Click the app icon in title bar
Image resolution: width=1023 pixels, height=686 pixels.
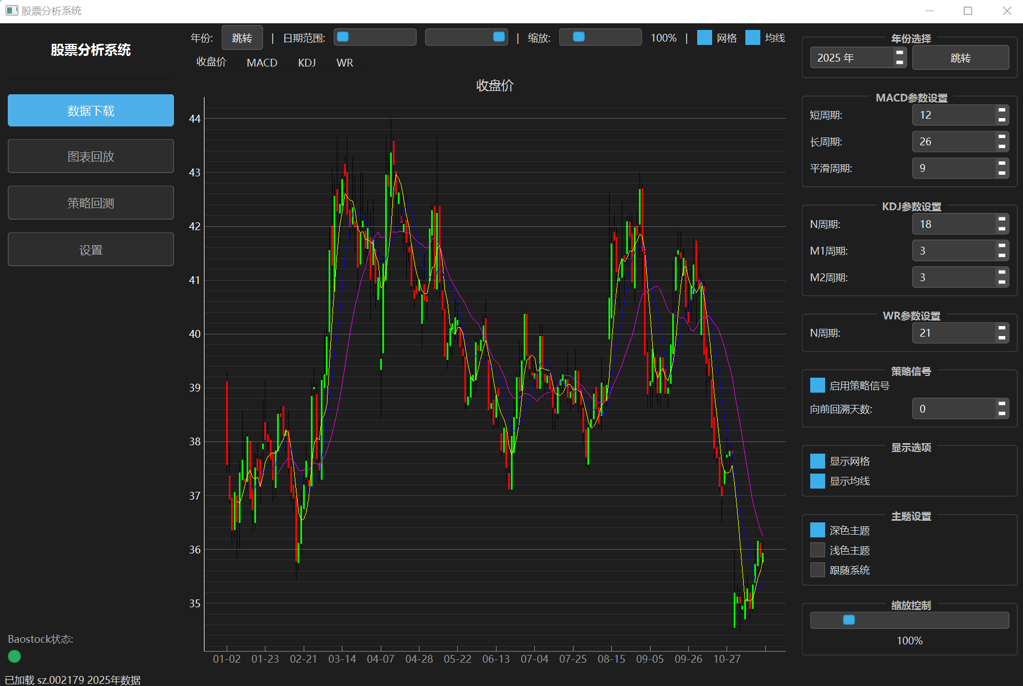[x=12, y=11]
